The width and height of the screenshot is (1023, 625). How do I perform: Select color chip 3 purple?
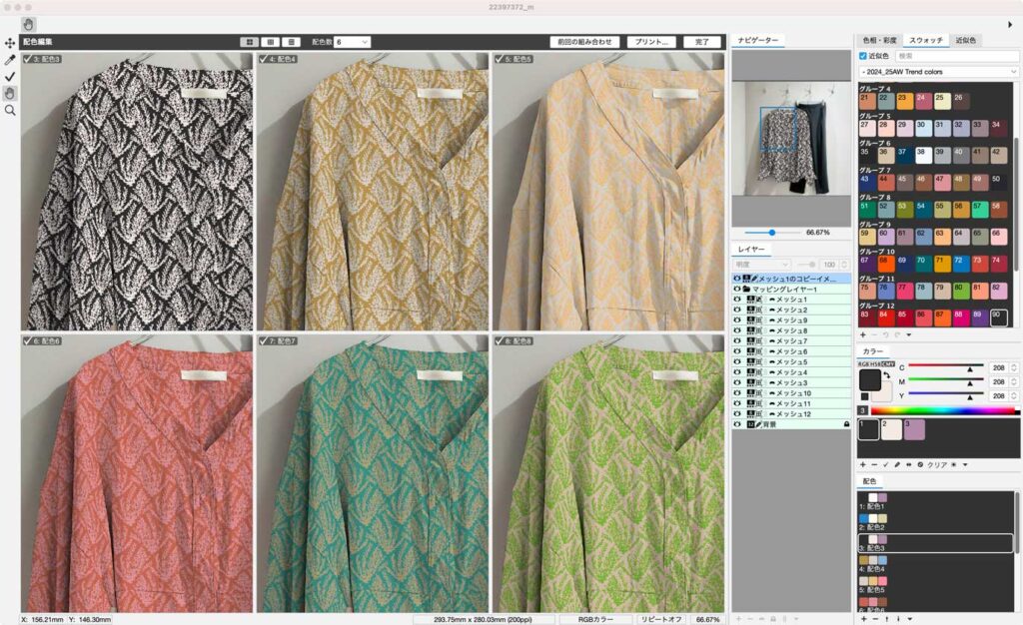[914, 429]
